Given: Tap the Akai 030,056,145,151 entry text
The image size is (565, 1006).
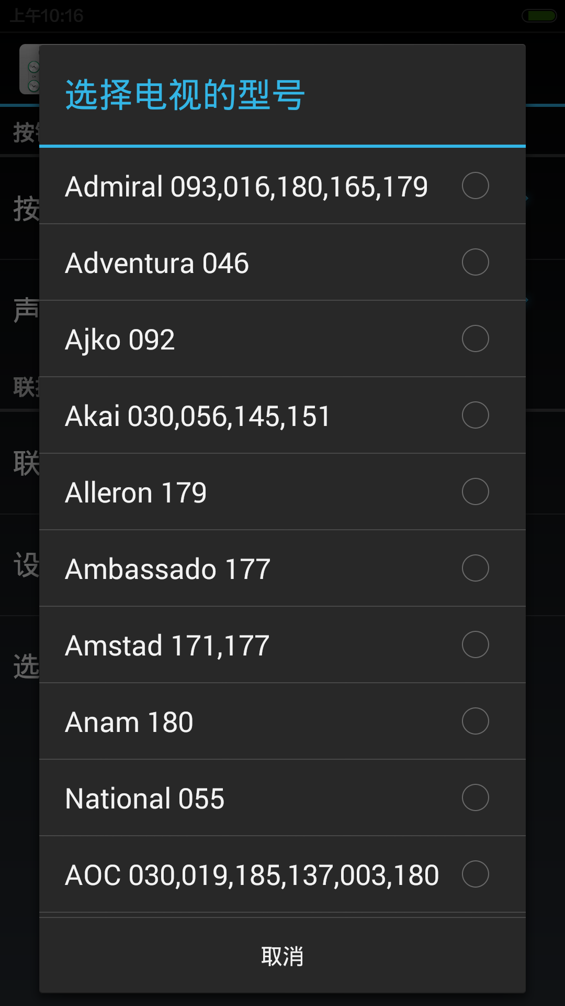Looking at the screenshot, I should (197, 417).
